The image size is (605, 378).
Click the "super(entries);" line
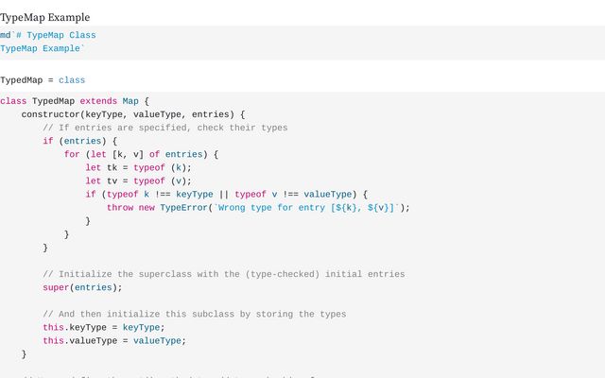82,287
